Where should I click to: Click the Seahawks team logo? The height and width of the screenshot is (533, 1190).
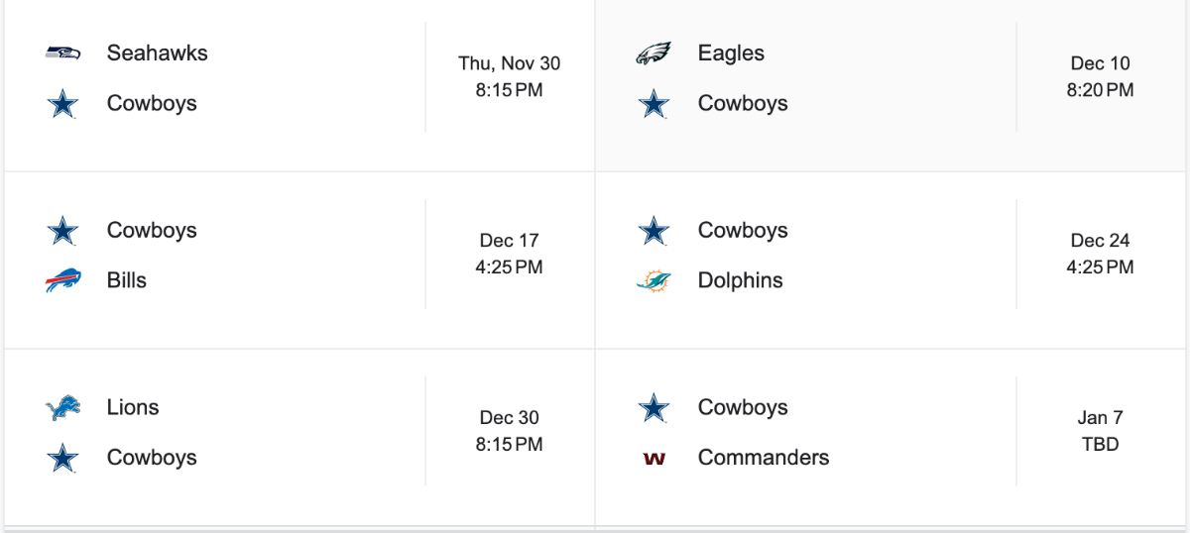coord(62,53)
